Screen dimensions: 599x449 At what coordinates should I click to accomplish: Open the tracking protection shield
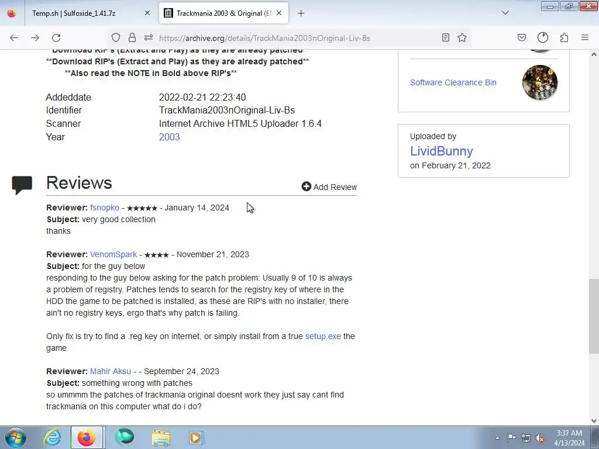116,37
